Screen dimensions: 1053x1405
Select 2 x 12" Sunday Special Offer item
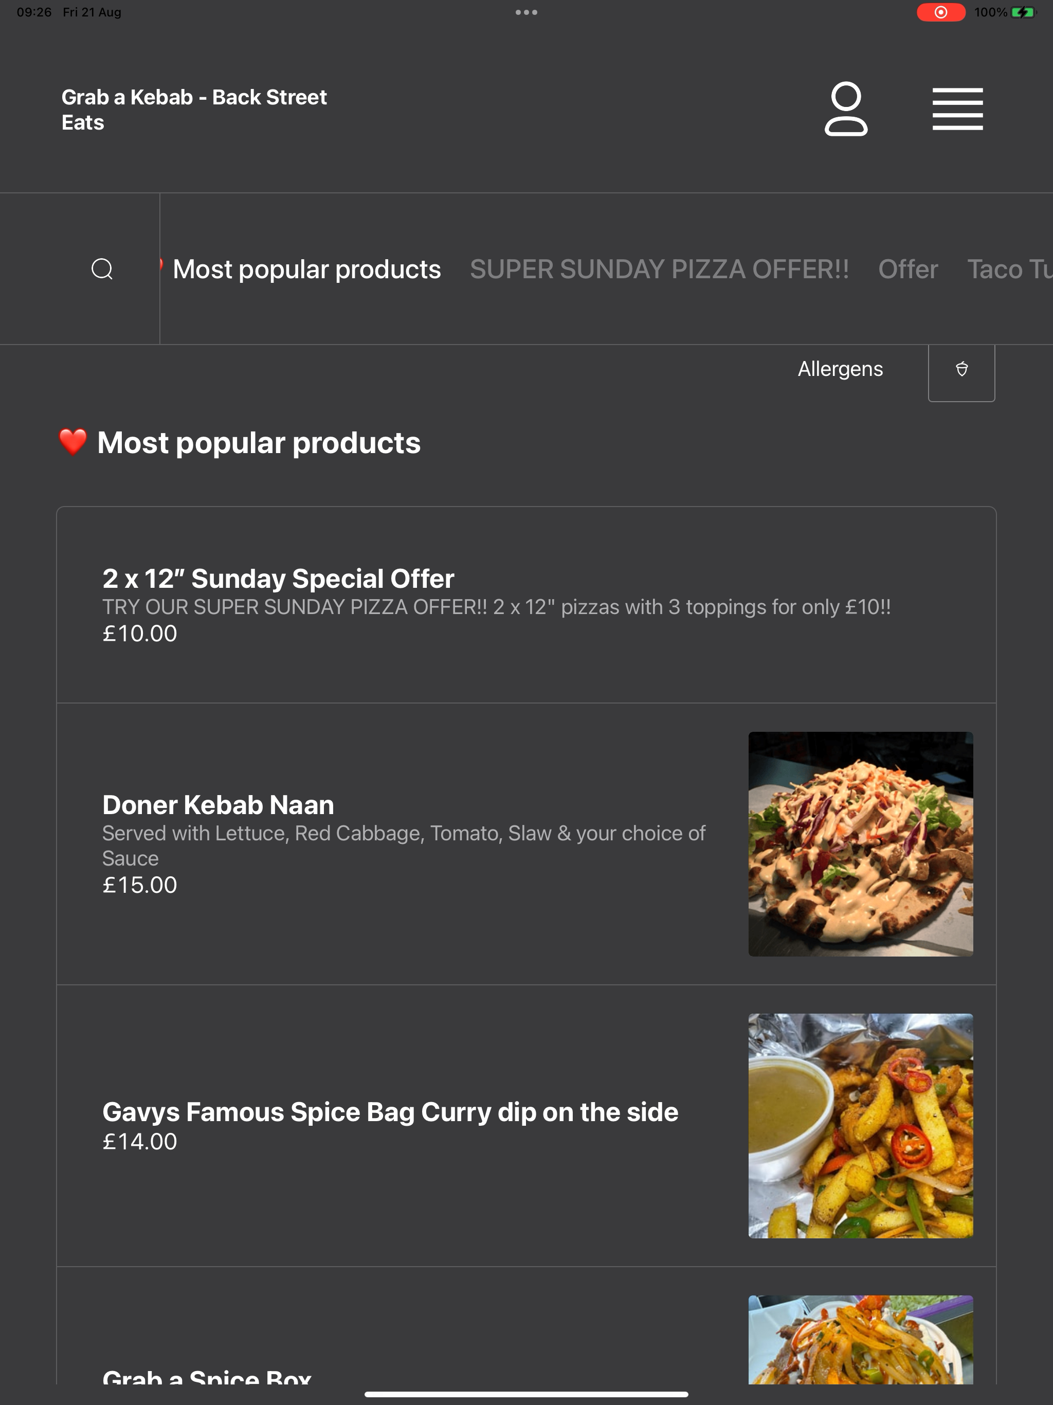coord(526,605)
